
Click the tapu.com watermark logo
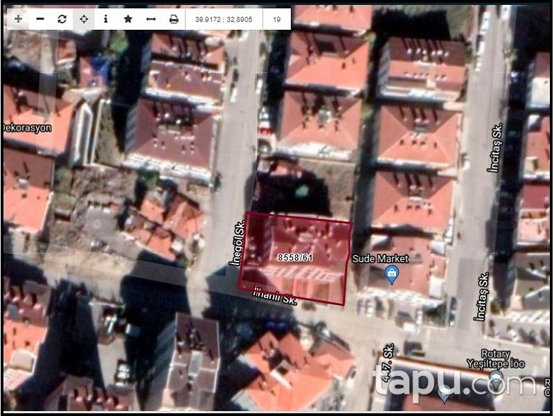[454, 383]
